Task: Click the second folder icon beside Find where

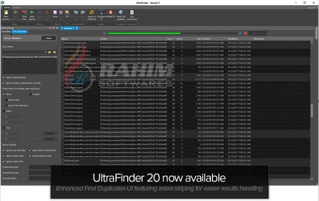Action: 55,52
